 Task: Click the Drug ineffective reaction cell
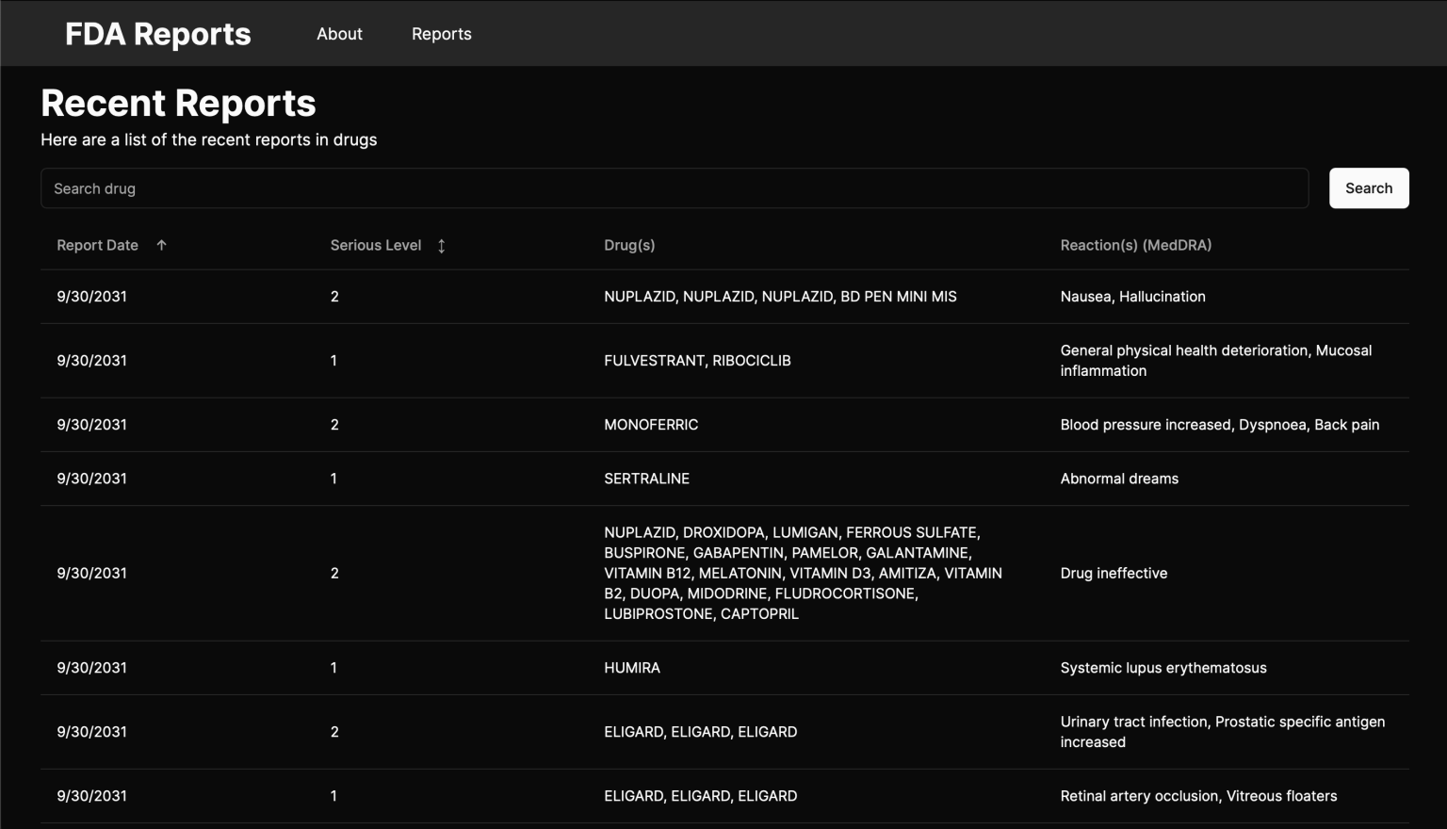(1114, 573)
